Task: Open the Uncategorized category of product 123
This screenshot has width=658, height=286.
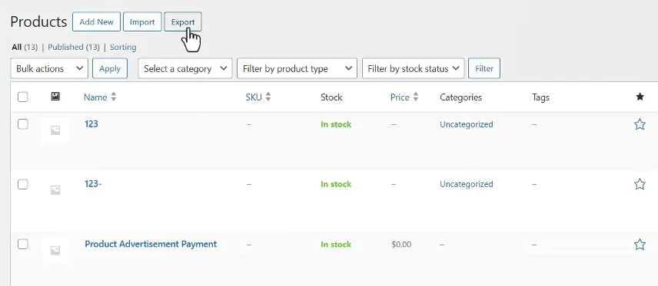Action: [467, 124]
